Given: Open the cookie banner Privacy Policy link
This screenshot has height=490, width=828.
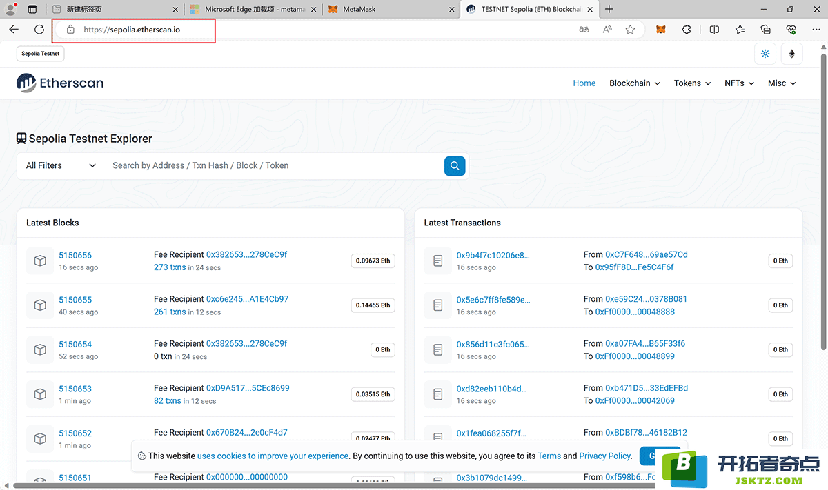Looking at the screenshot, I should [x=605, y=456].
